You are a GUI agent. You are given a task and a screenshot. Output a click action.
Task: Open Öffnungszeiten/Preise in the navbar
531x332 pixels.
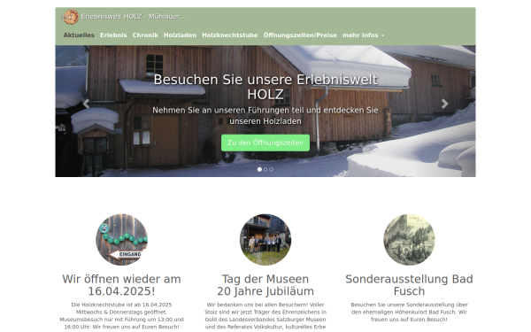pos(300,35)
